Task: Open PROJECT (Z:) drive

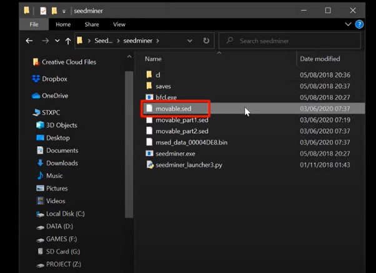Action: tap(63, 264)
